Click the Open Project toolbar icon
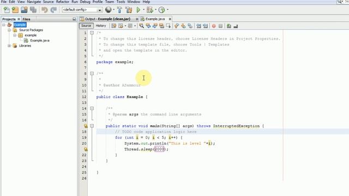The image size is (349, 196). (24, 10)
